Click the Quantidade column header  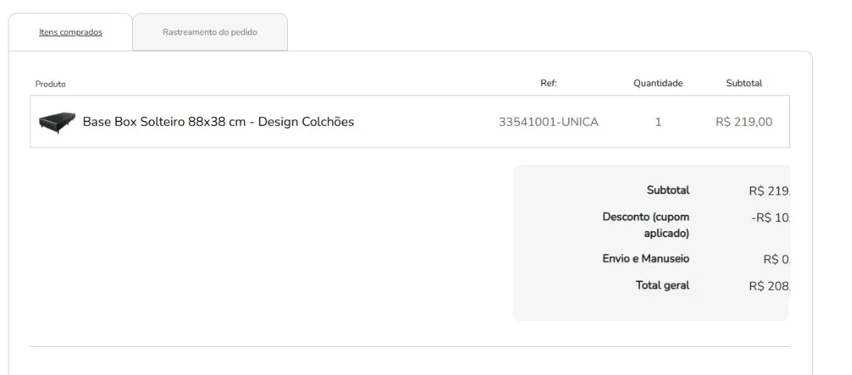click(x=658, y=83)
